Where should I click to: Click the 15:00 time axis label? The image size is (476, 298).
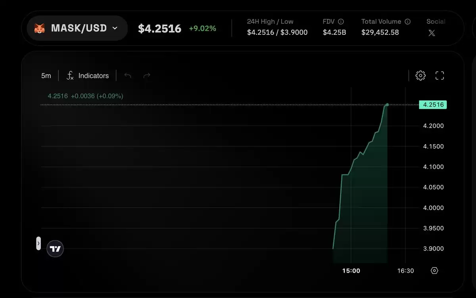351,271
